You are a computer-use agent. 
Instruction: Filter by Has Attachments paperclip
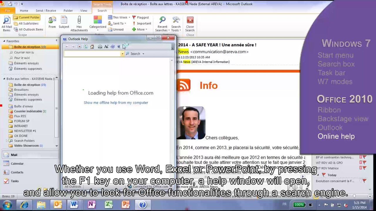pyautogui.click(x=79, y=24)
